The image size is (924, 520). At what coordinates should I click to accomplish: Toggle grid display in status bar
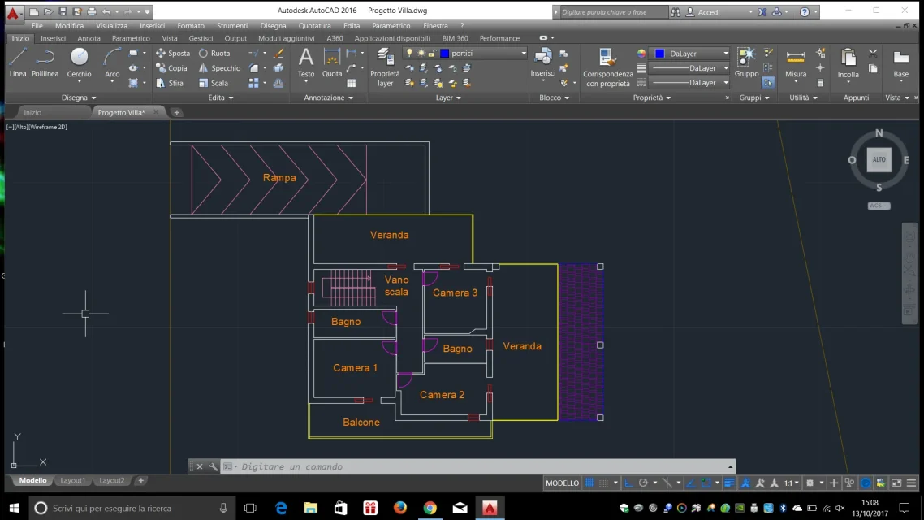590,483
